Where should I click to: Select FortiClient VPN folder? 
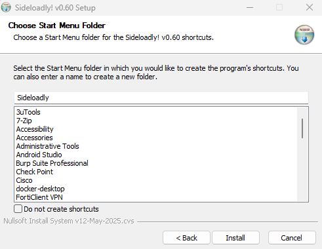tap(39, 197)
